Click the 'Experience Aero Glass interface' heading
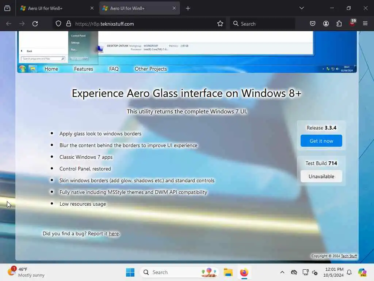Screen dimensions: 374x281 187,93
